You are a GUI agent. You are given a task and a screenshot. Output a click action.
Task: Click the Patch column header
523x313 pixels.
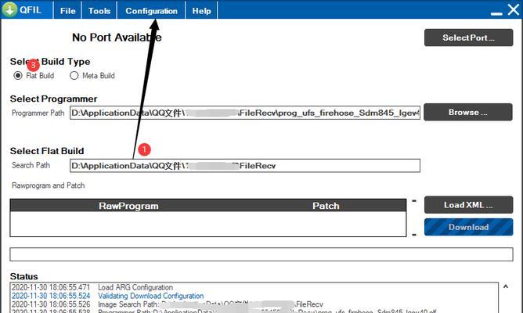point(326,206)
